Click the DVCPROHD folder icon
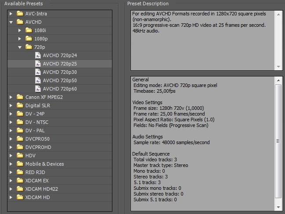 tap(20, 147)
